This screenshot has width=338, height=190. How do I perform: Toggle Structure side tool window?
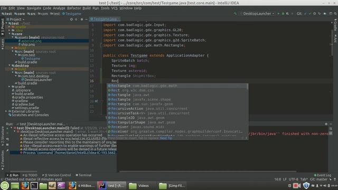point(2,136)
